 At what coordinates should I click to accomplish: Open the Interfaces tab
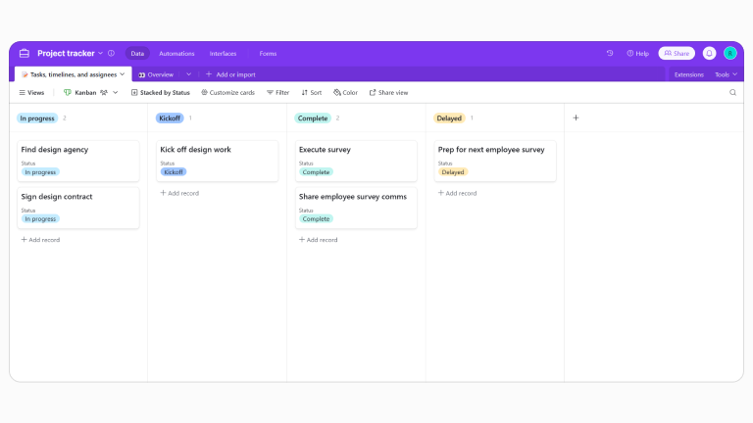pyautogui.click(x=223, y=53)
